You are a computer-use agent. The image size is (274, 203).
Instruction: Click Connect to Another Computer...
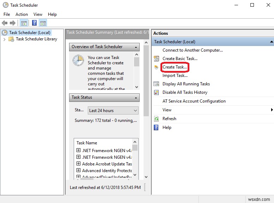point(193,50)
